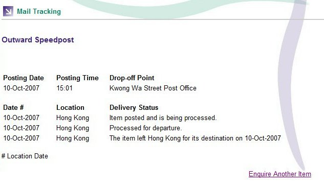324x187 pixels.
Task: Click the Posting Date column header
Action: coord(24,78)
